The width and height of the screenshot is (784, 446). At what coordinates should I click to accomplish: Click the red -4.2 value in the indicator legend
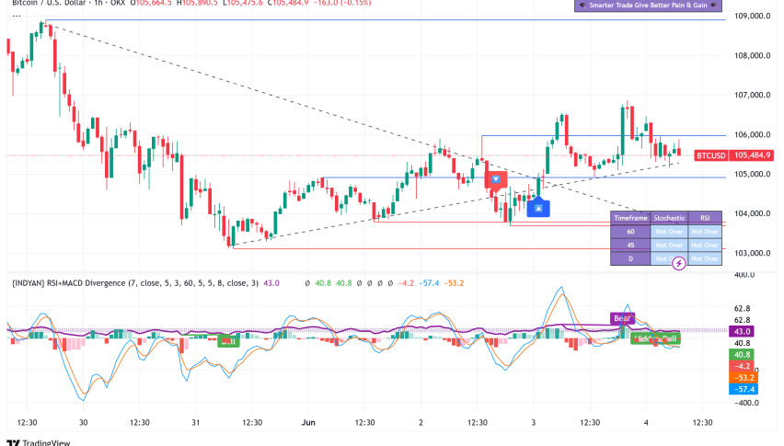[x=406, y=282]
